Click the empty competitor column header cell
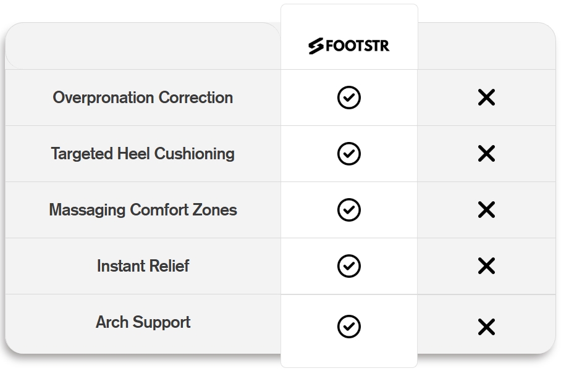Viewport: 561px width, 371px height. pos(487,46)
